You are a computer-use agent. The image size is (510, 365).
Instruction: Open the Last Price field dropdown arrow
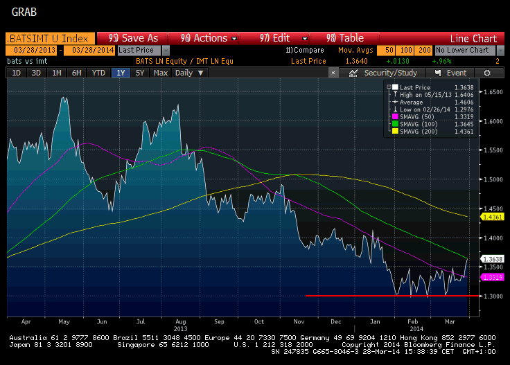(x=166, y=51)
